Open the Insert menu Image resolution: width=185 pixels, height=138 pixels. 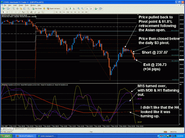tap(15, 5)
